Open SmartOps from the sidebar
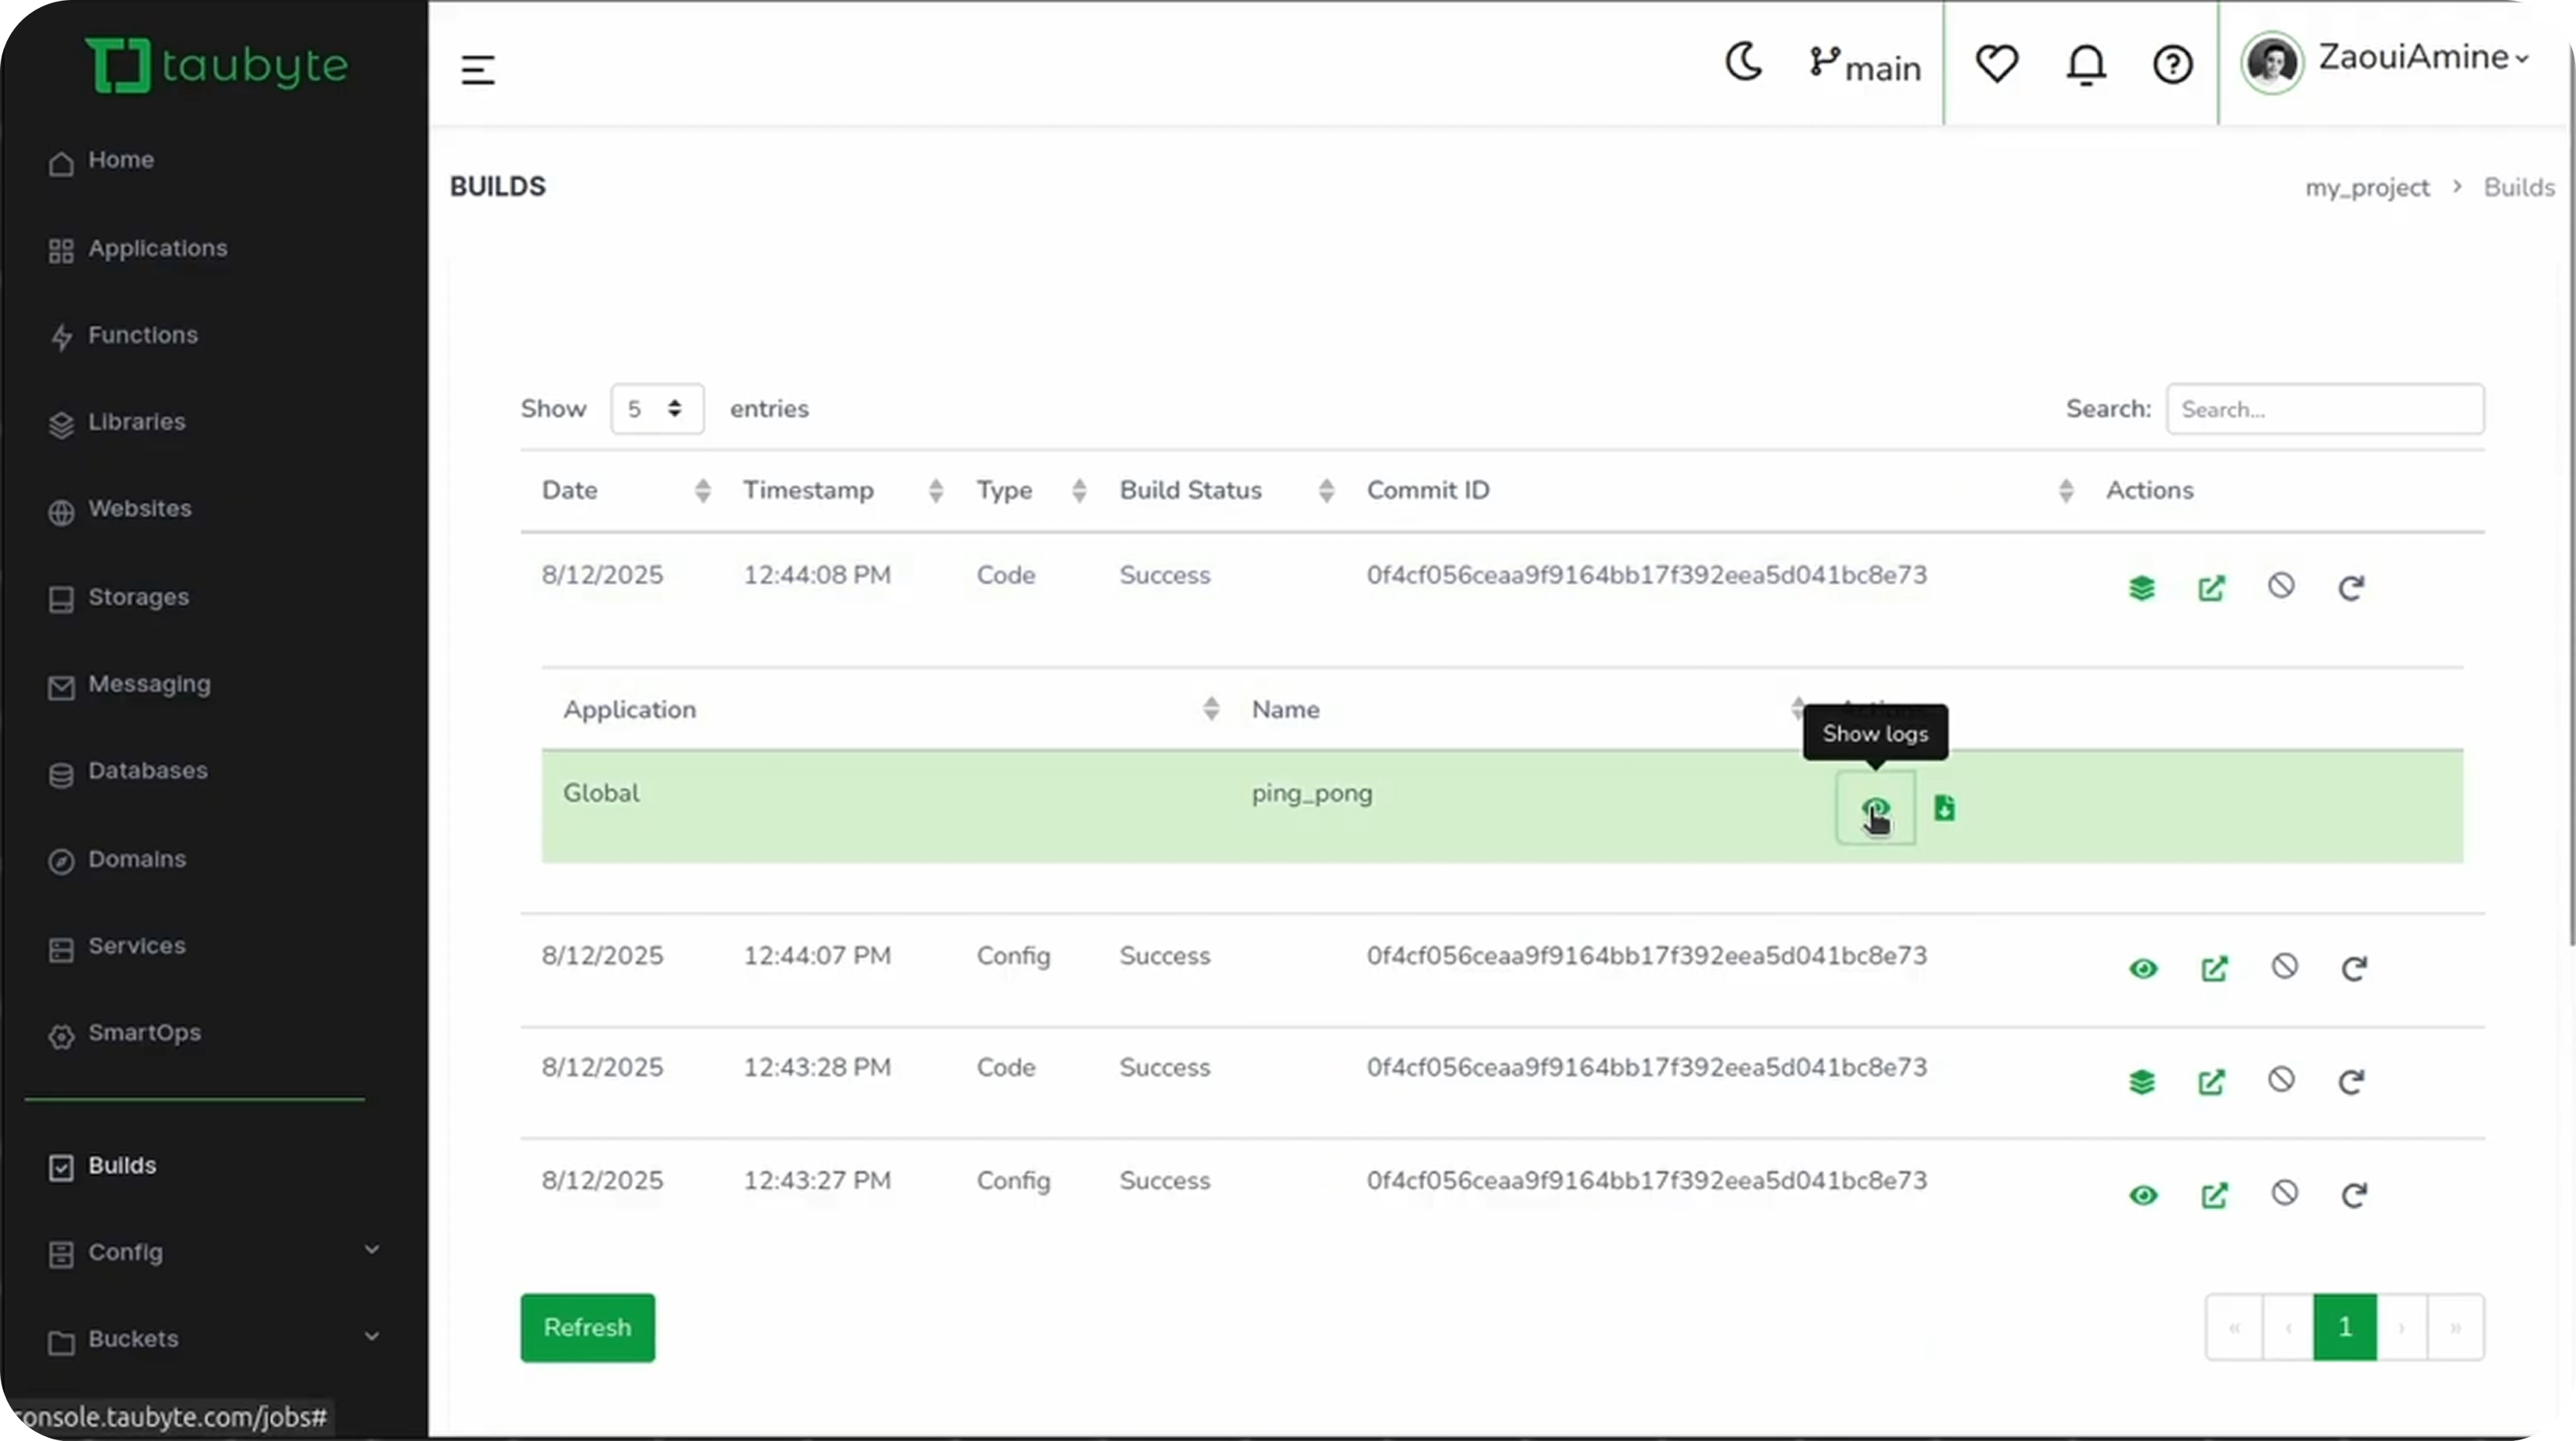2576x1441 pixels. 144,1033
